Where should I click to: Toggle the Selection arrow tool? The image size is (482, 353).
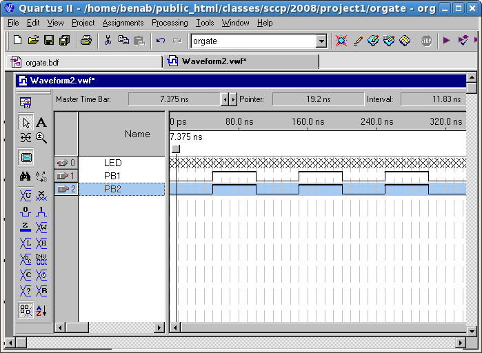pos(26,123)
